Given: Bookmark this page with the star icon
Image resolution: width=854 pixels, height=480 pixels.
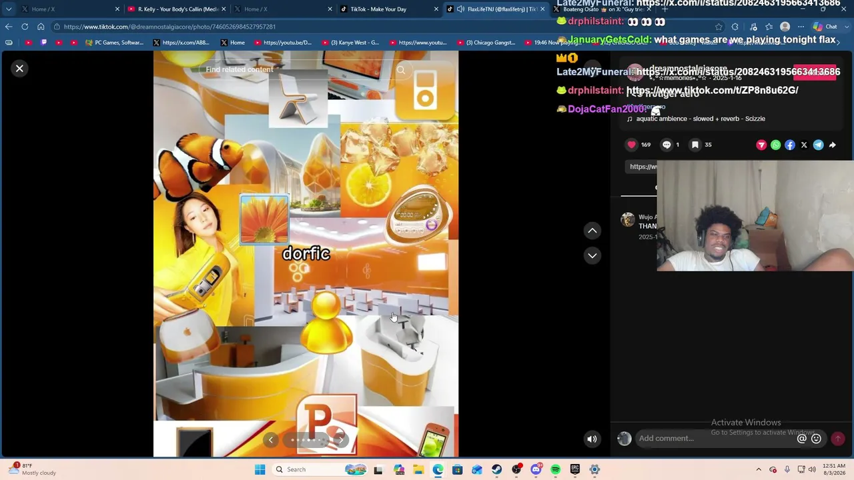Looking at the screenshot, I should [719, 27].
